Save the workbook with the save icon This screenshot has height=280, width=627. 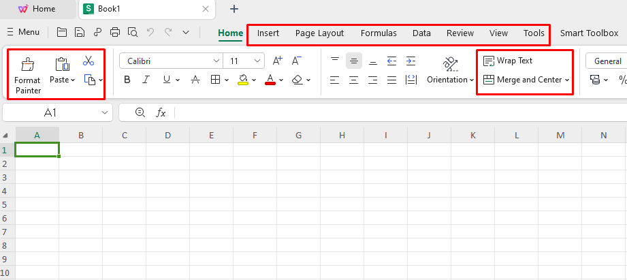tap(80, 33)
